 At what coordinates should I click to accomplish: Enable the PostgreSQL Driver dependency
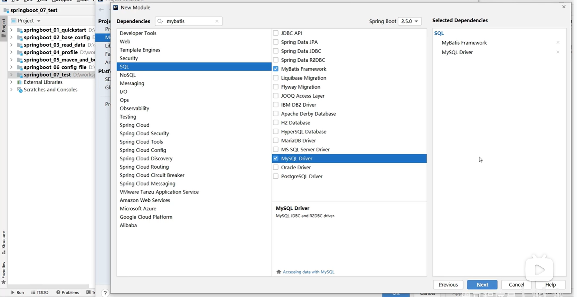[276, 176]
